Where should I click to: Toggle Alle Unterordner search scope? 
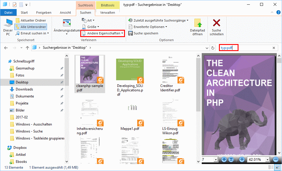coord(31,27)
